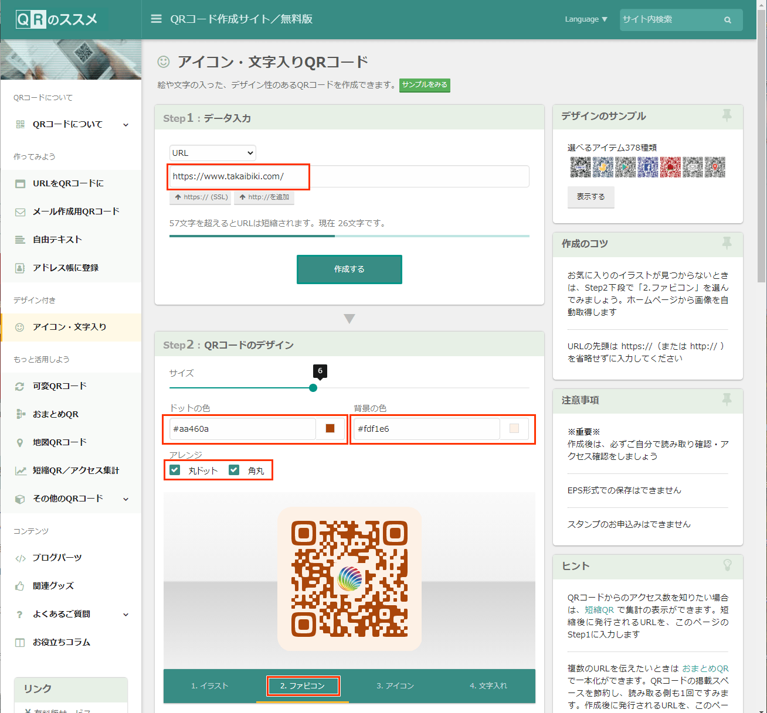Click the アドレス帳に登録 contact icon
Screen dimensions: 767x713
click(20, 268)
